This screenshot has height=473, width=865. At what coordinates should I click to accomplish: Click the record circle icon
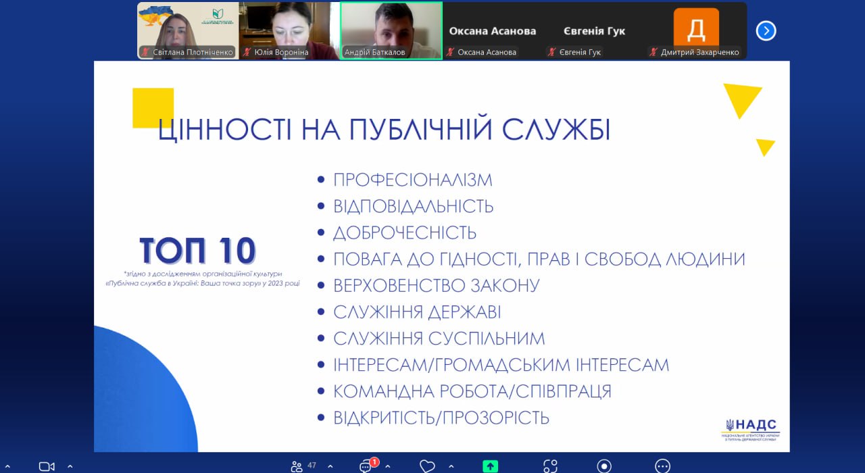pyautogui.click(x=604, y=466)
